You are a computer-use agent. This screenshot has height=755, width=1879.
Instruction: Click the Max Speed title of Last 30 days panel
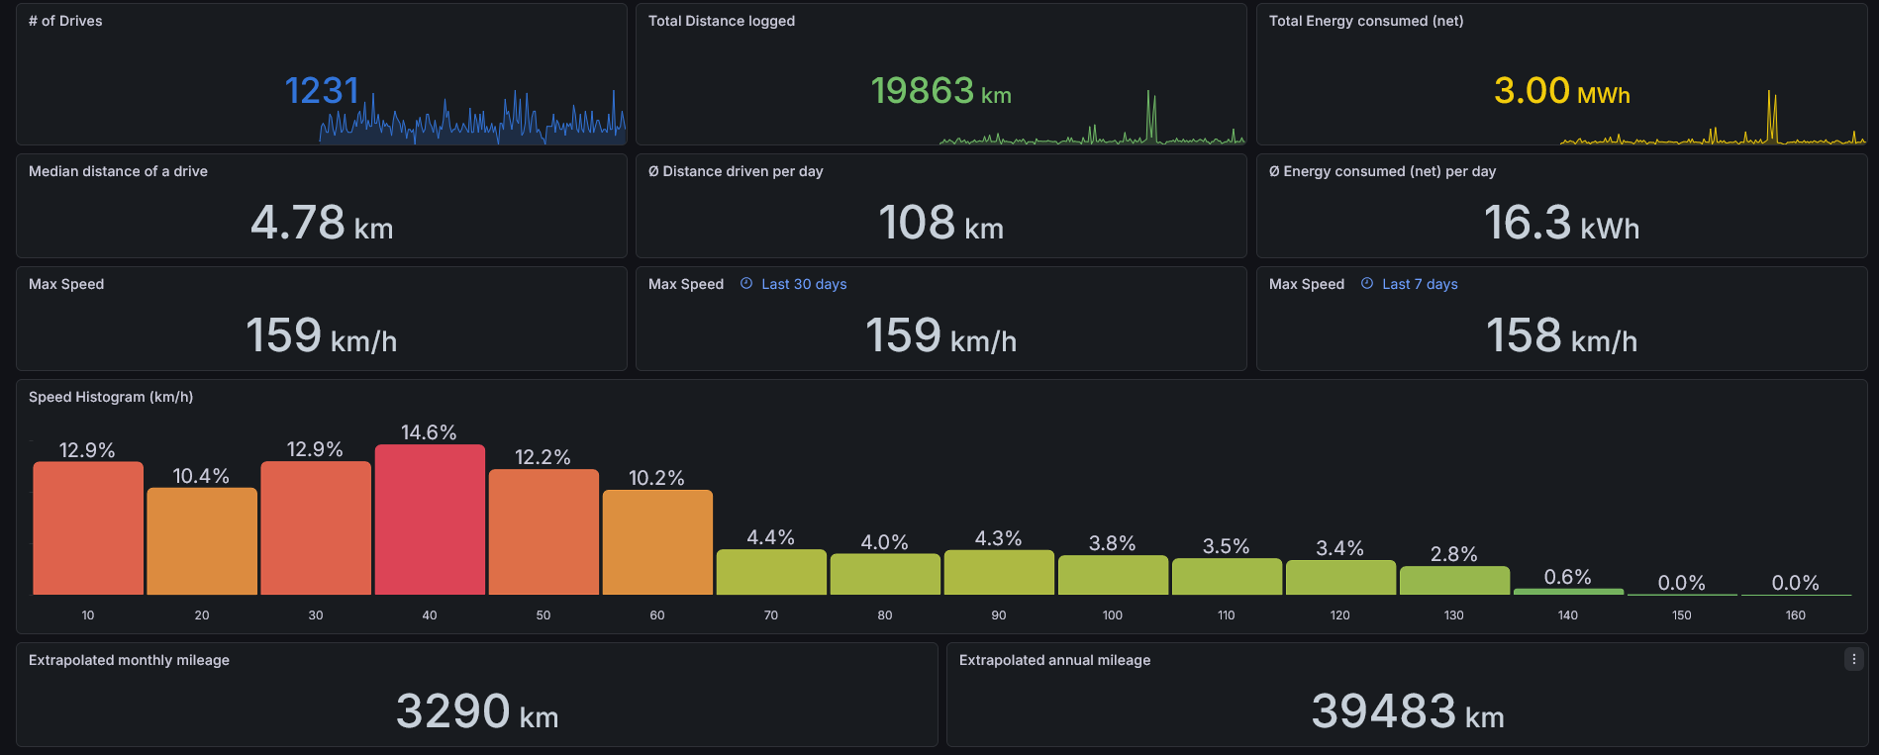[x=686, y=284]
